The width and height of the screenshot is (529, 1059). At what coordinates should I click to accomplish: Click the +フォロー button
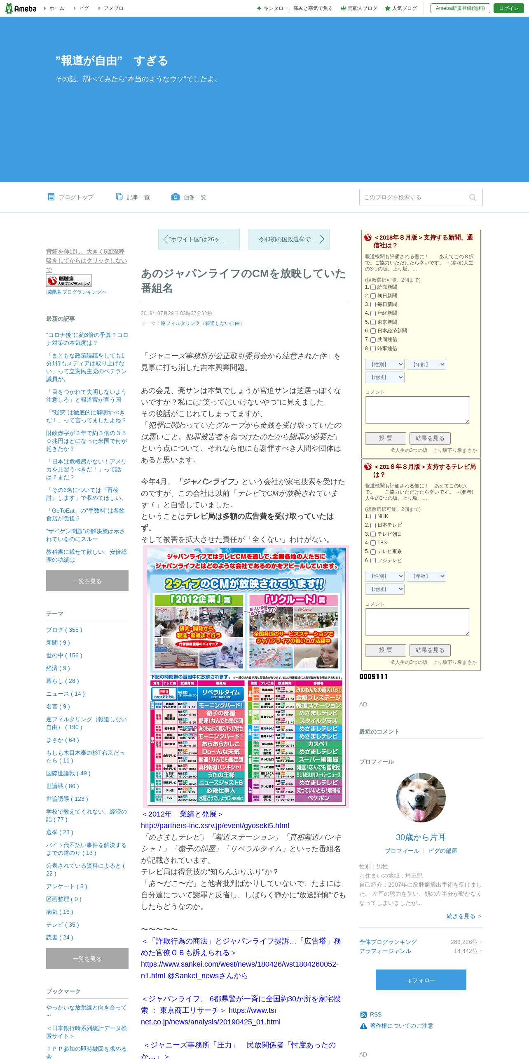(x=421, y=980)
